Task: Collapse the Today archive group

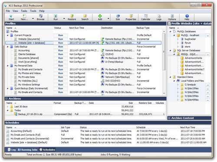Action: [x=8, y=111]
